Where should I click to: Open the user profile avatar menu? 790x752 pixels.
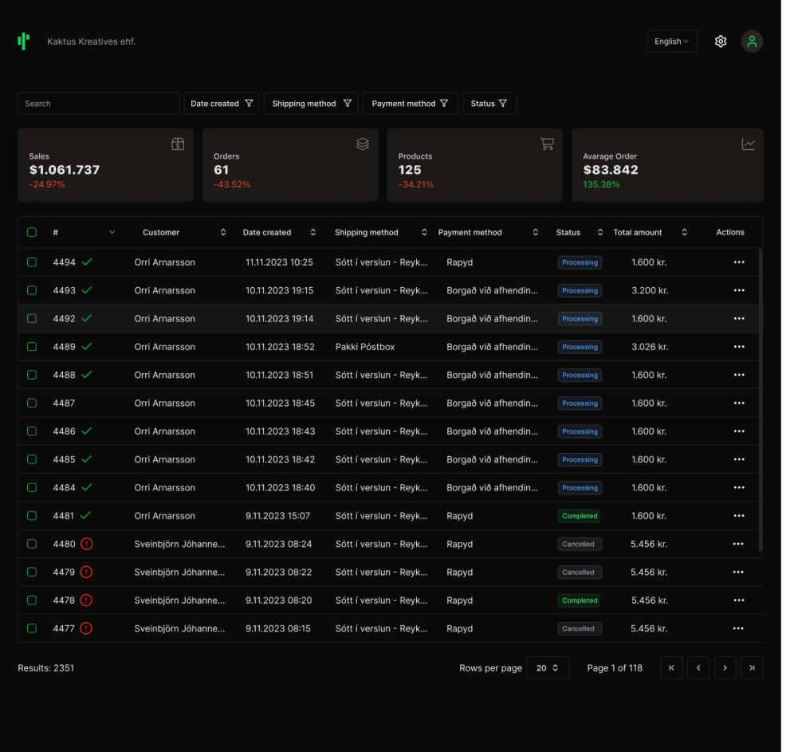tap(751, 41)
